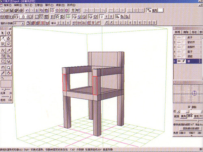Toggle the edit box of layer 1 桌子
This screenshot has width=203, height=152.
tap(184, 38)
